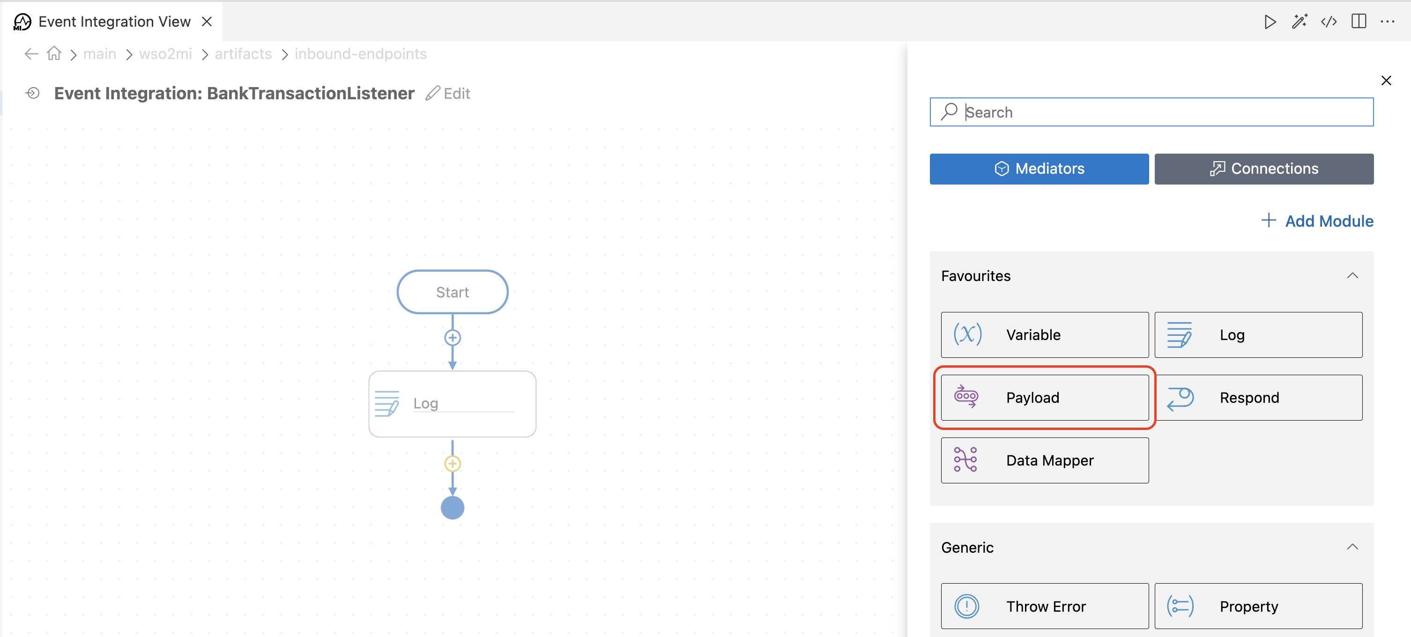Open the magic wand AI assist tool
This screenshot has height=637, width=1411.
pos(1300,22)
